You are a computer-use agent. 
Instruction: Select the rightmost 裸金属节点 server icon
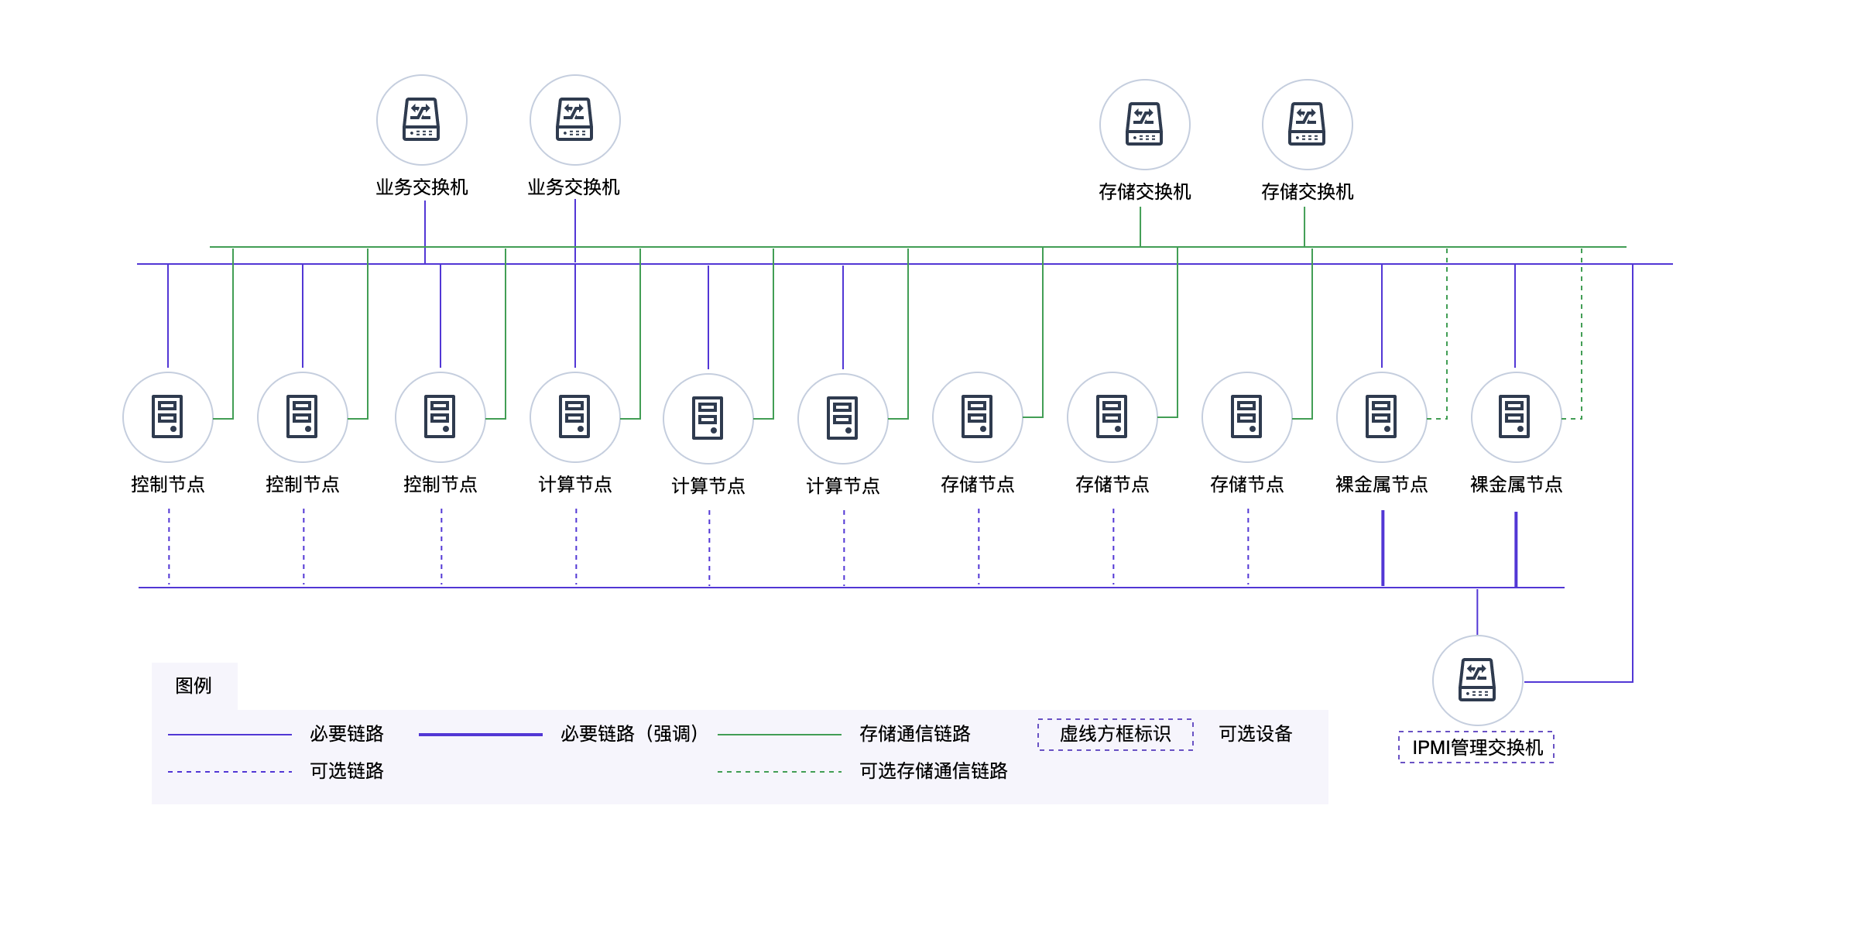(1515, 417)
